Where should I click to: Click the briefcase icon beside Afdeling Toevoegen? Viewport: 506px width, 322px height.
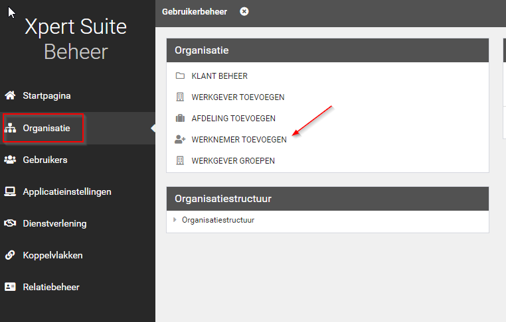coord(180,119)
